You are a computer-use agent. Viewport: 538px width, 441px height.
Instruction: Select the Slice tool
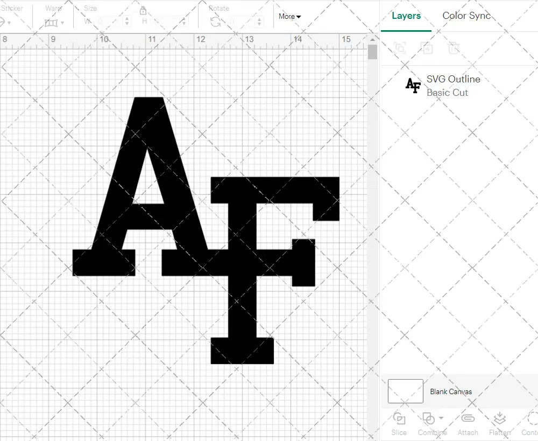[x=399, y=424]
